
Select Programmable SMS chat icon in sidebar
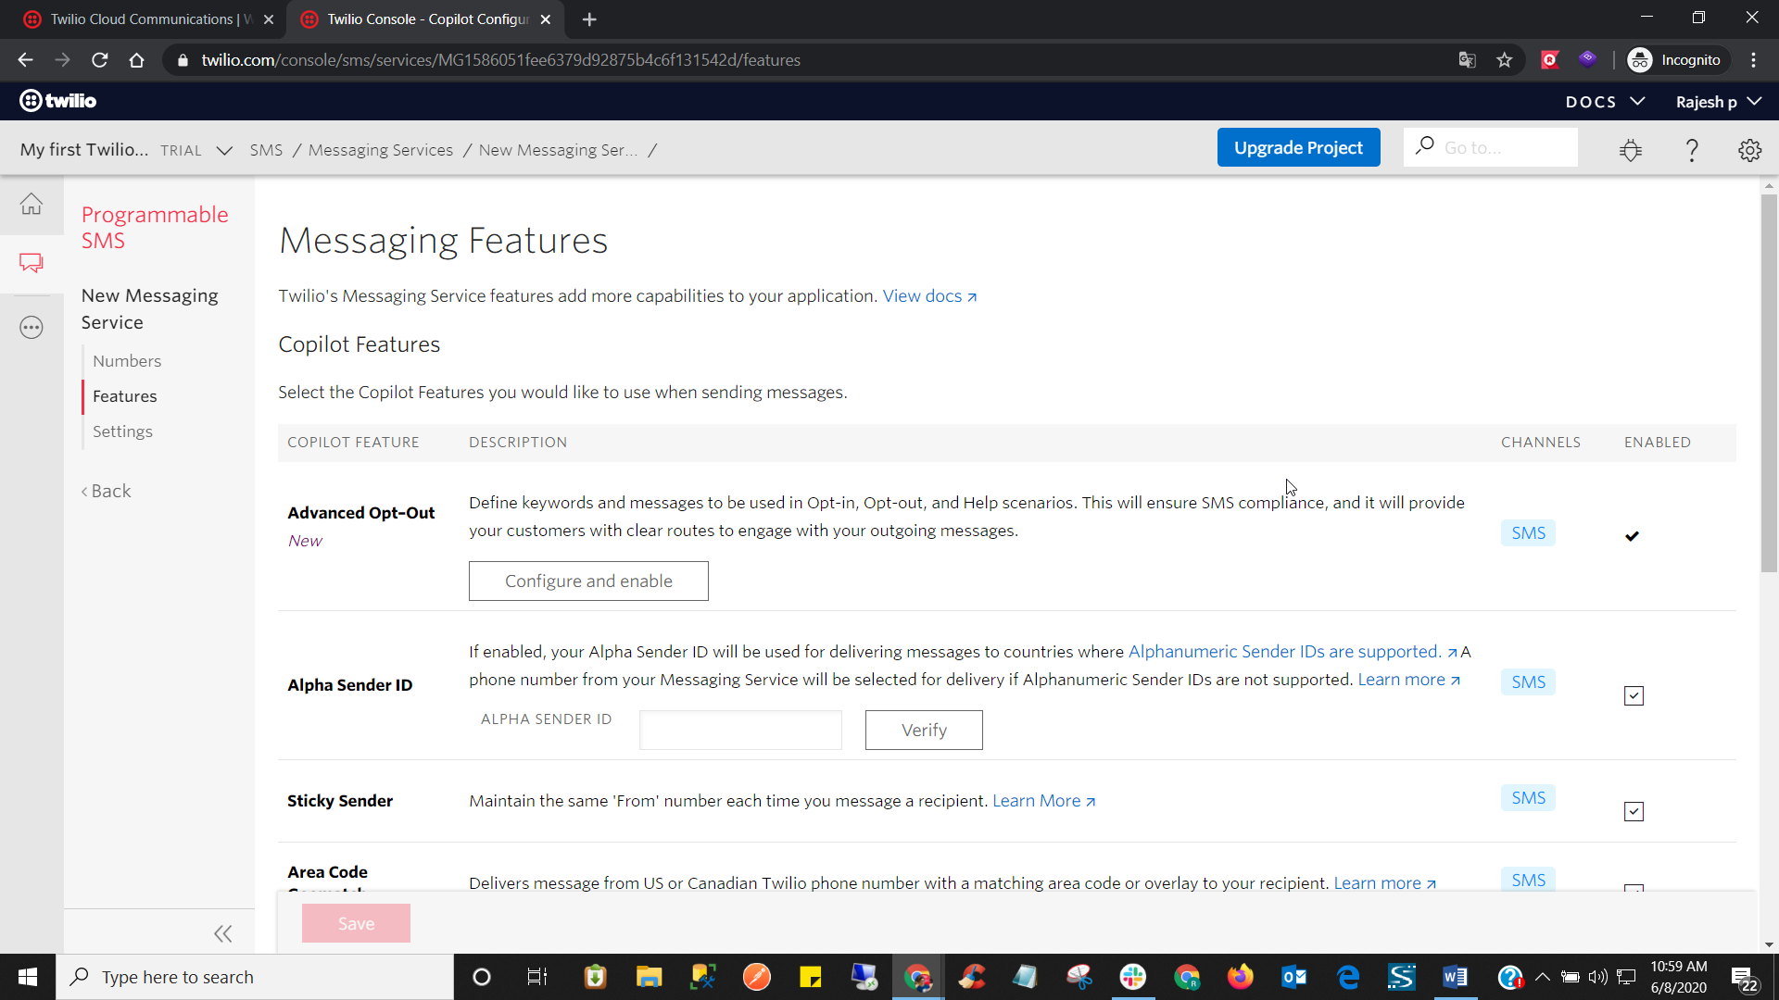click(32, 263)
